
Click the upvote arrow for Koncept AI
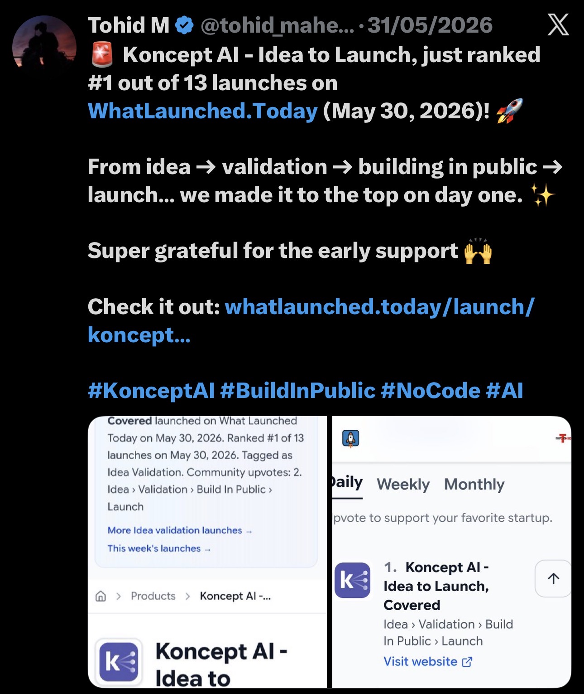(553, 578)
